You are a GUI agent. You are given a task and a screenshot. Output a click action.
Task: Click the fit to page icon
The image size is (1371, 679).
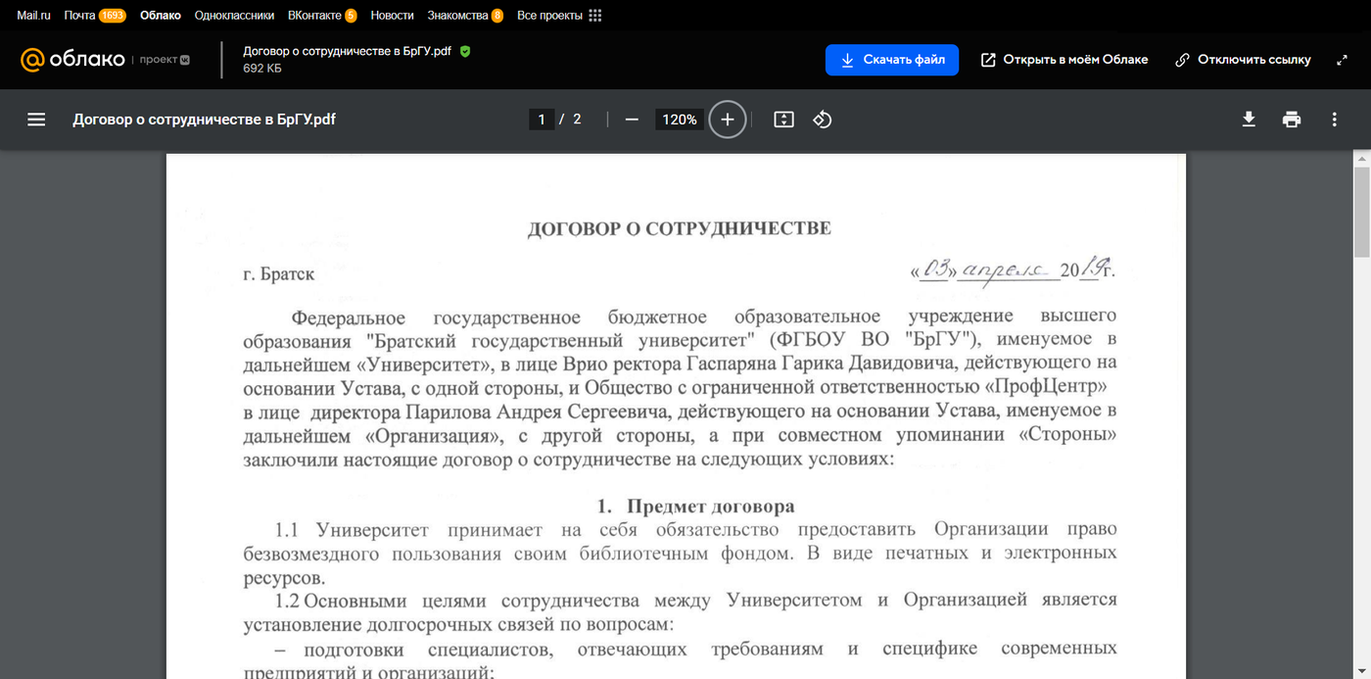tap(783, 120)
